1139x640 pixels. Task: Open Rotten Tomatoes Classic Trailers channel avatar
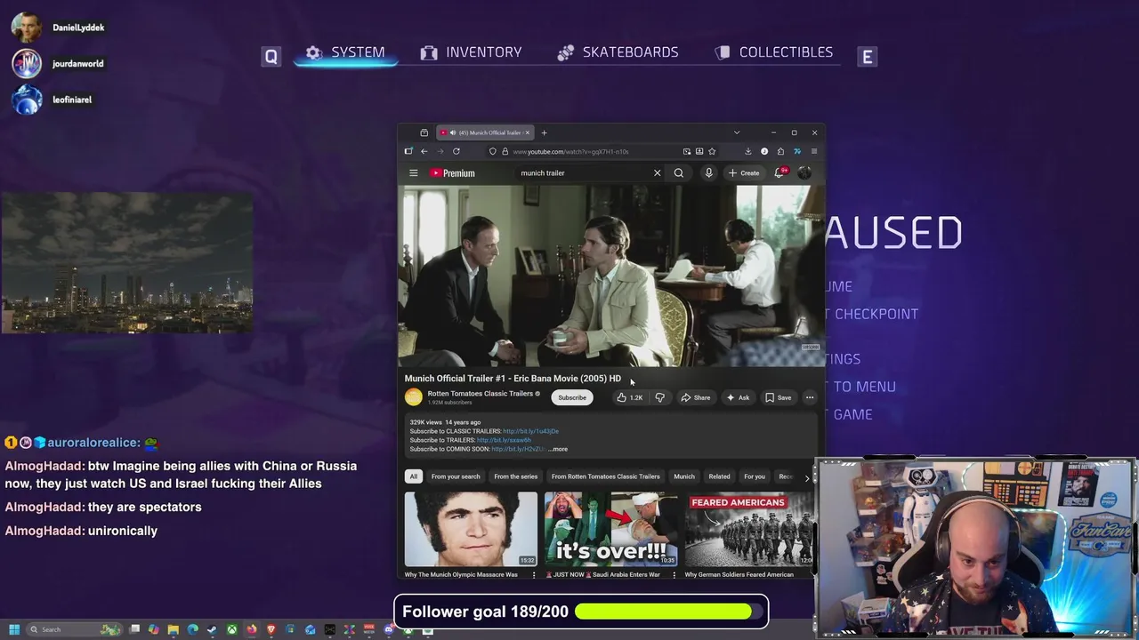point(414,397)
